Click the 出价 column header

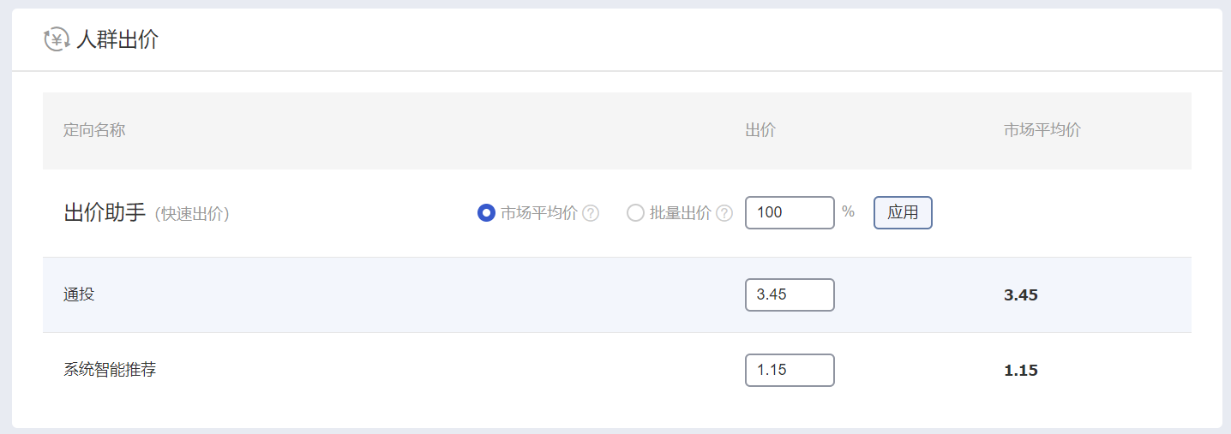click(760, 130)
